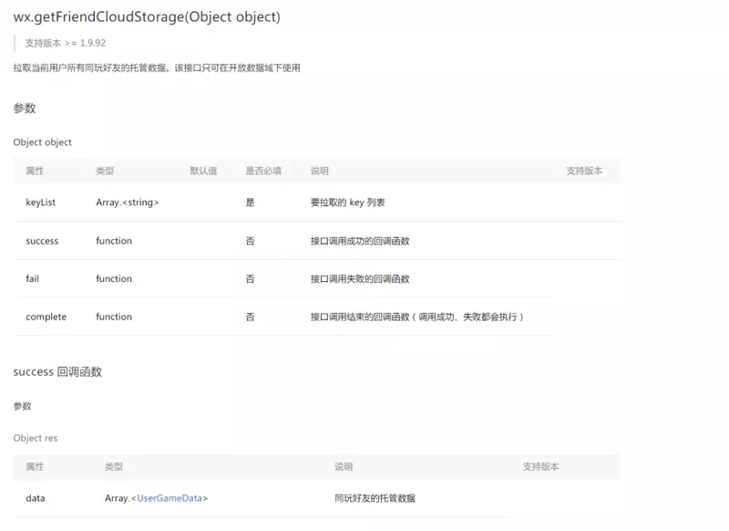Image resolution: width=729 pixels, height=531 pixels.
Task: Click the '是否必填' column header
Action: 263,171
